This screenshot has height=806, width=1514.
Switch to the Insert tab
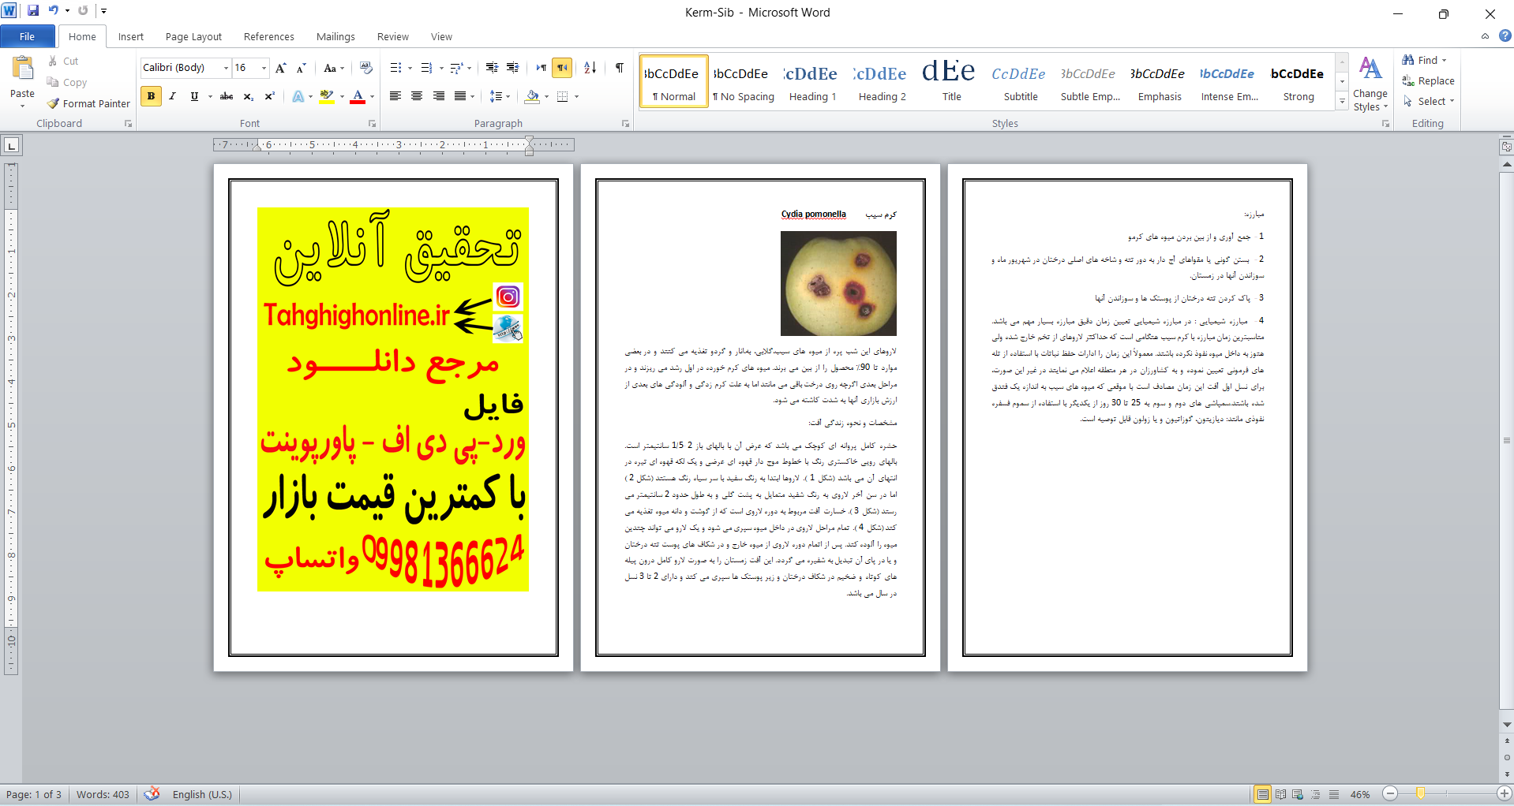click(131, 36)
